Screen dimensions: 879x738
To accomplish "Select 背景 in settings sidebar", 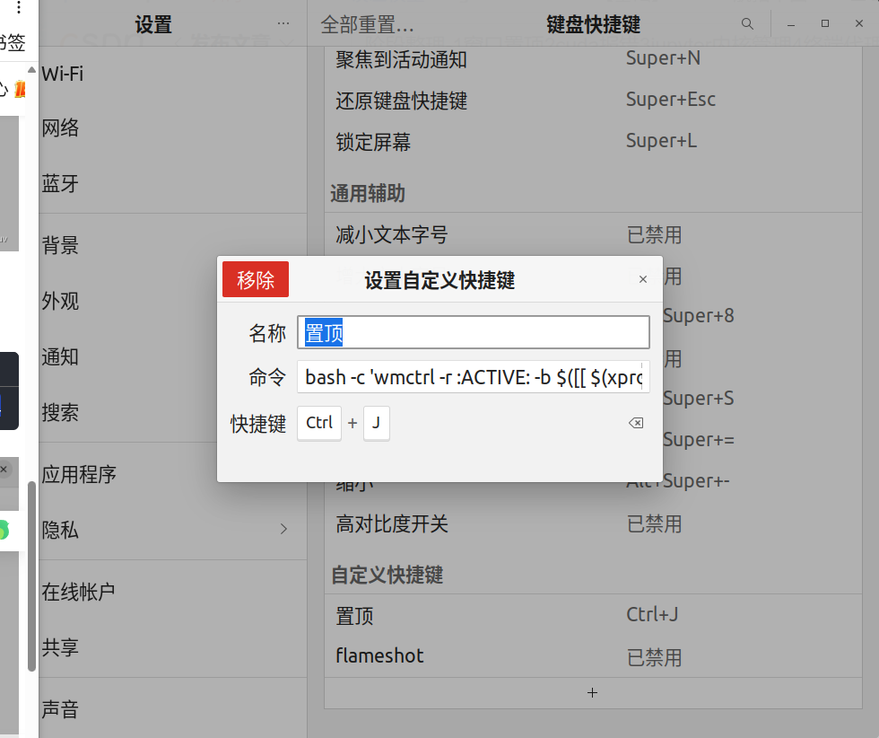I will click(173, 245).
